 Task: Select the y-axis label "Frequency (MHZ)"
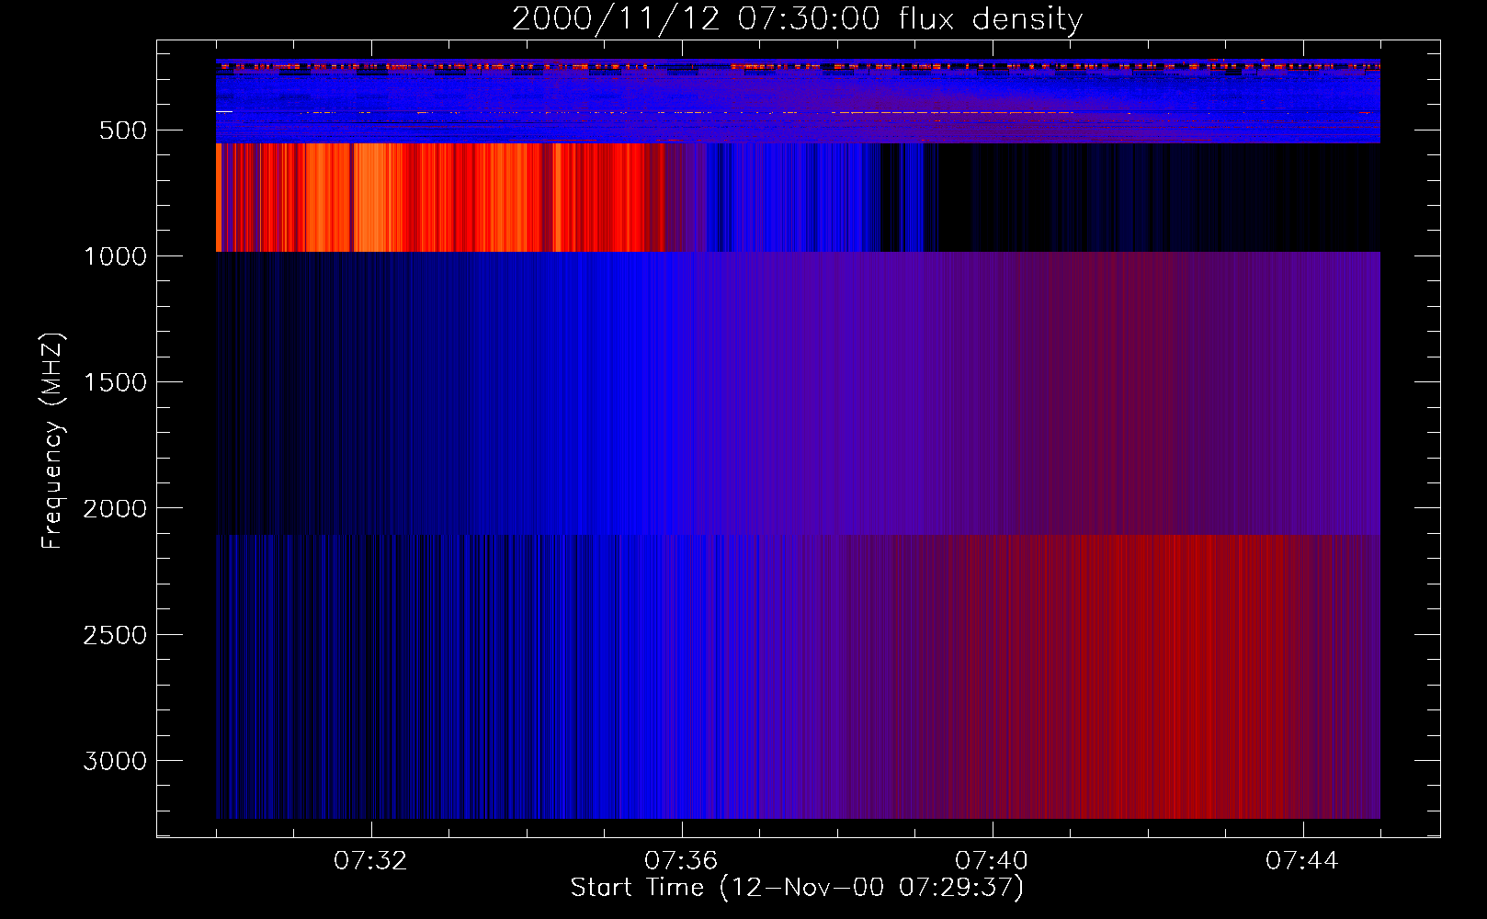point(52,441)
